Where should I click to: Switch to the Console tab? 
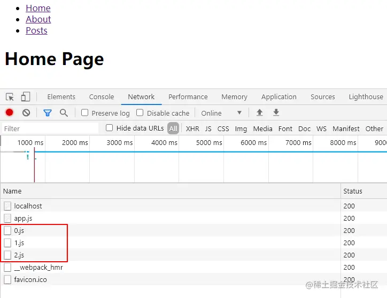(x=102, y=96)
